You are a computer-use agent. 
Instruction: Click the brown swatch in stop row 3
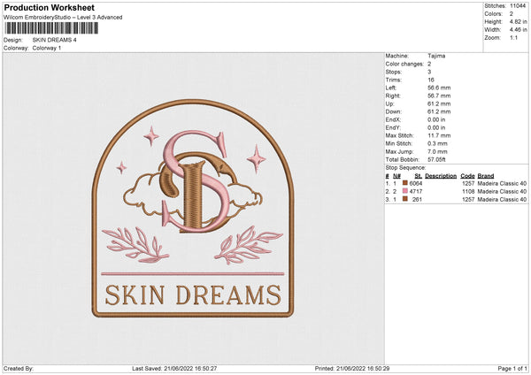[x=404, y=199]
